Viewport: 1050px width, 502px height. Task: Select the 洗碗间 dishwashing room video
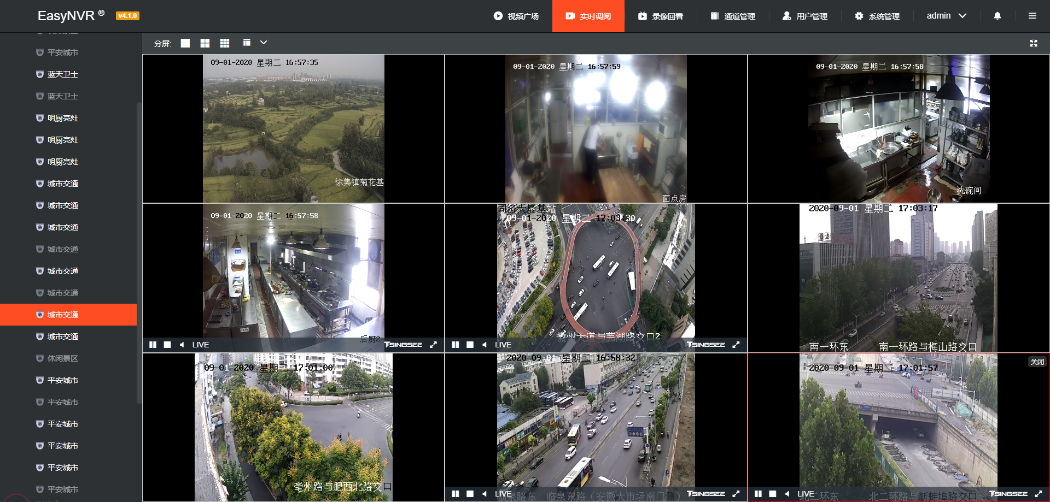click(x=899, y=128)
